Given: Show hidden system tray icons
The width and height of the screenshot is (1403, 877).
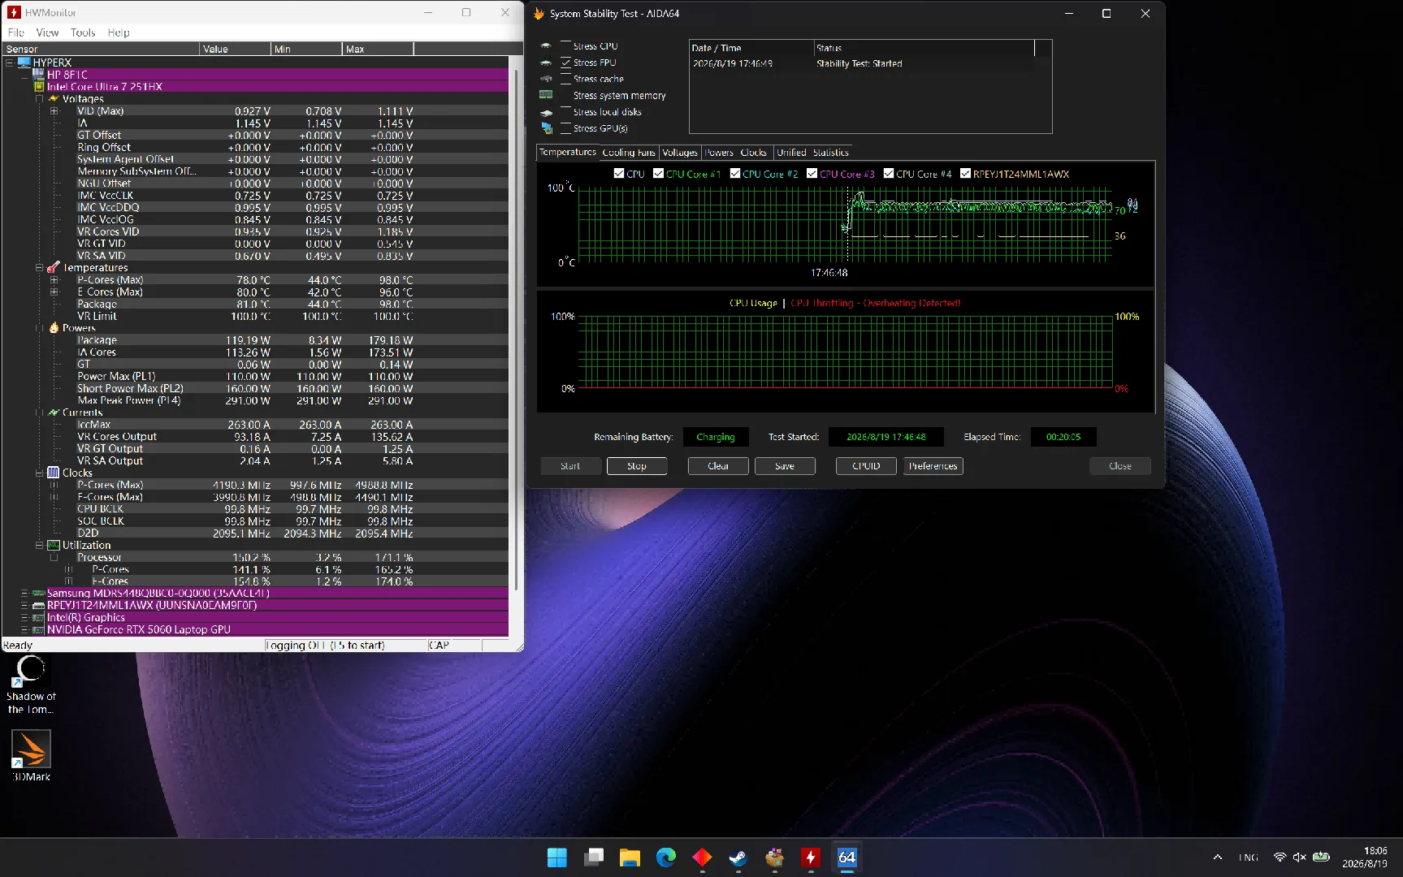Looking at the screenshot, I should [x=1217, y=858].
